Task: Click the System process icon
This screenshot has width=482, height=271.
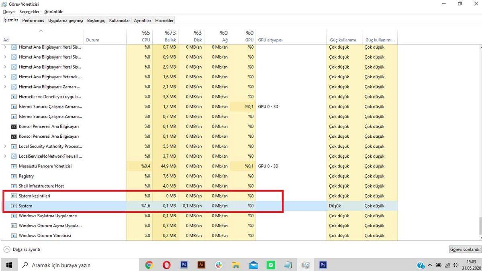Action: (14, 206)
